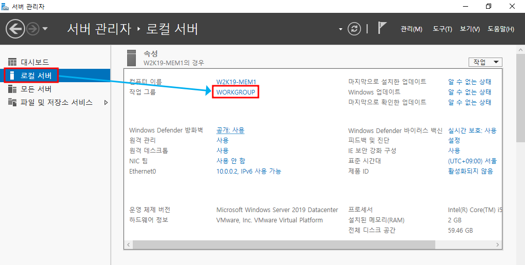Click the 로컬 서버 icon
Screen dimensions: 525x265
click(12, 75)
